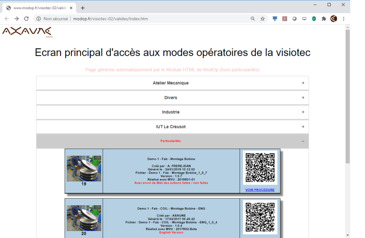The image size is (365, 238).
Task: Open the screen cast extension icon
Action: click(x=304, y=19)
